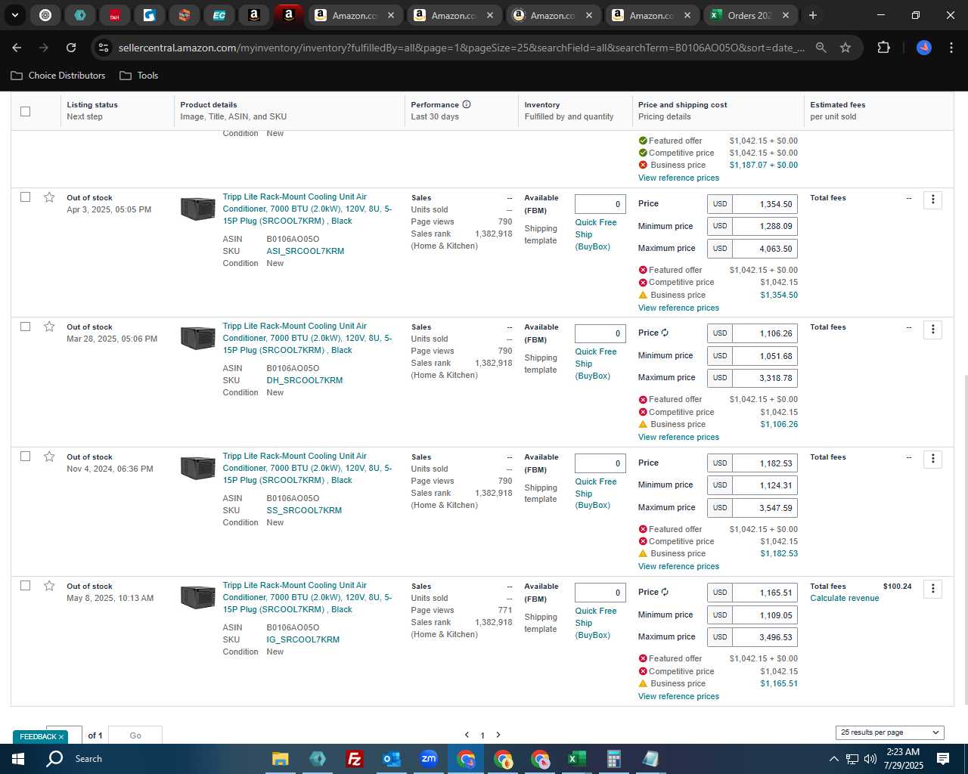Open actions menu for ASI_SRCOOL7KRM listing
Viewport: 968px width, 774px height.
(x=932, y=200)
